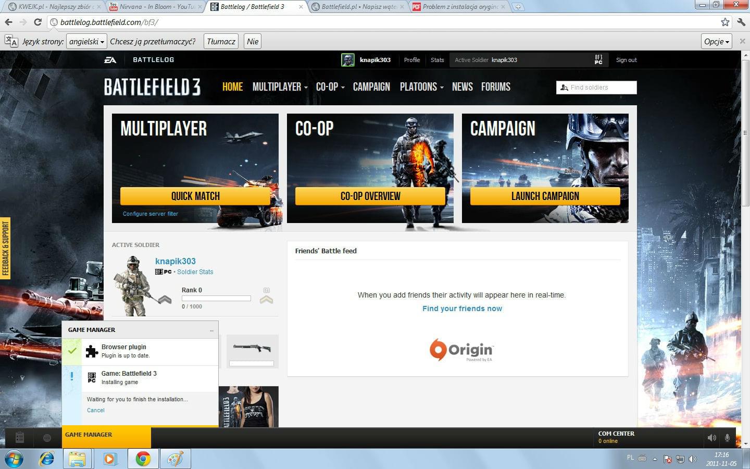750x469 pixels.
Task: Click the Co-op Overview button
Action: point(370,196)
